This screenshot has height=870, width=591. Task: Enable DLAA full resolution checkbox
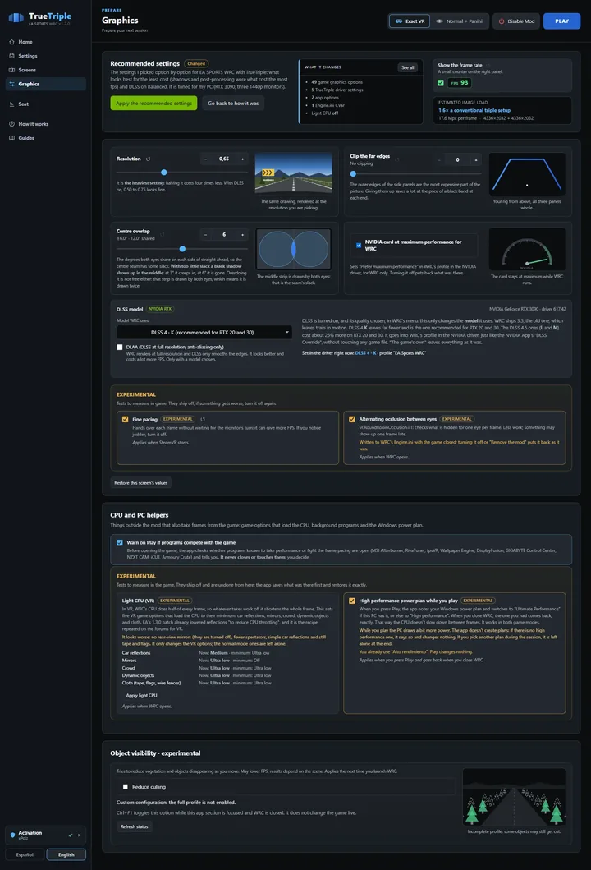(x=120, y=348)
